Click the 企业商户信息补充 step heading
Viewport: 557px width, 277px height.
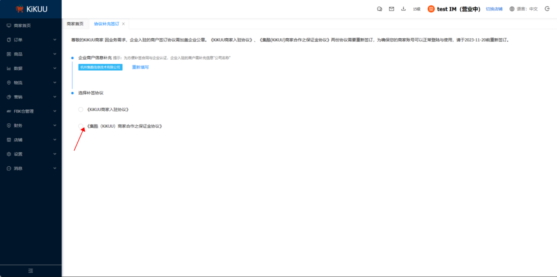pyautogui.click(x=95, y=58)
